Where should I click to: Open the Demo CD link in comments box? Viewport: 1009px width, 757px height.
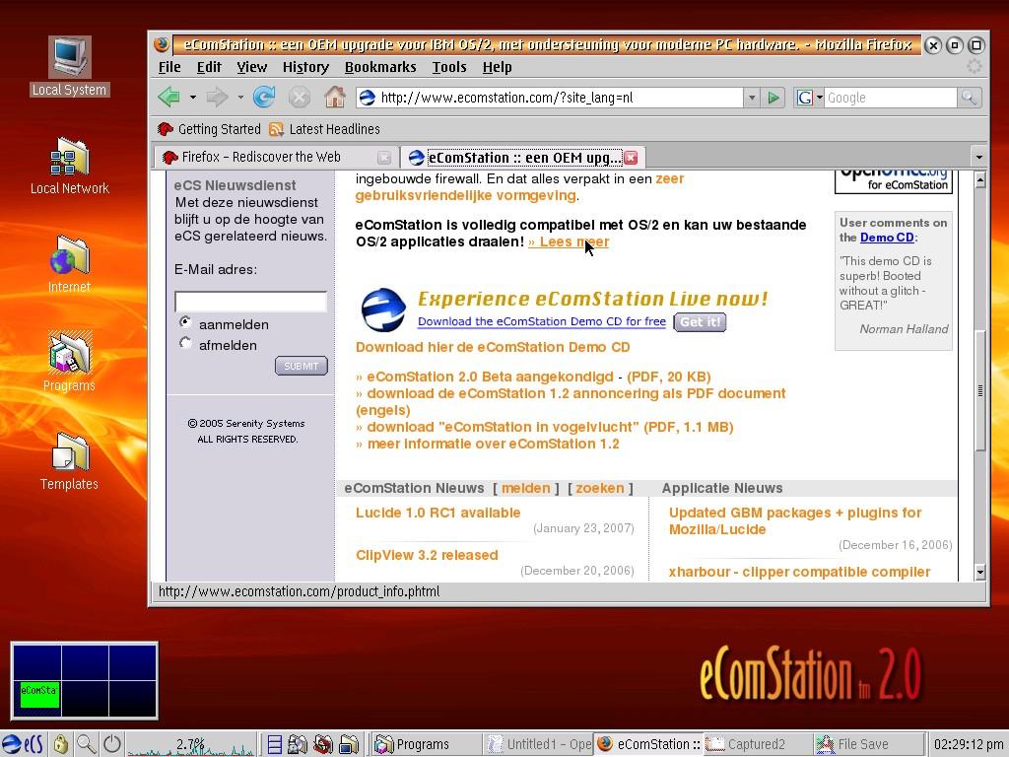pos(887,238)
